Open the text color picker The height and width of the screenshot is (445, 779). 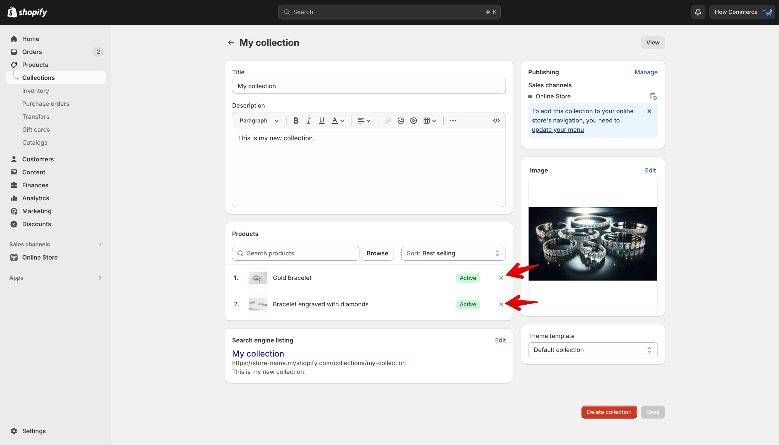[x=338, y=121]
